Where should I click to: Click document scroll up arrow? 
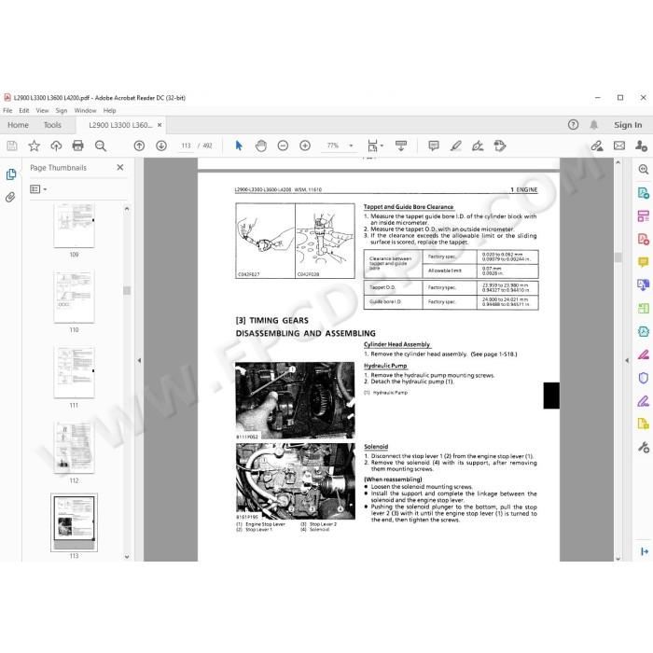tap(618, 162)
